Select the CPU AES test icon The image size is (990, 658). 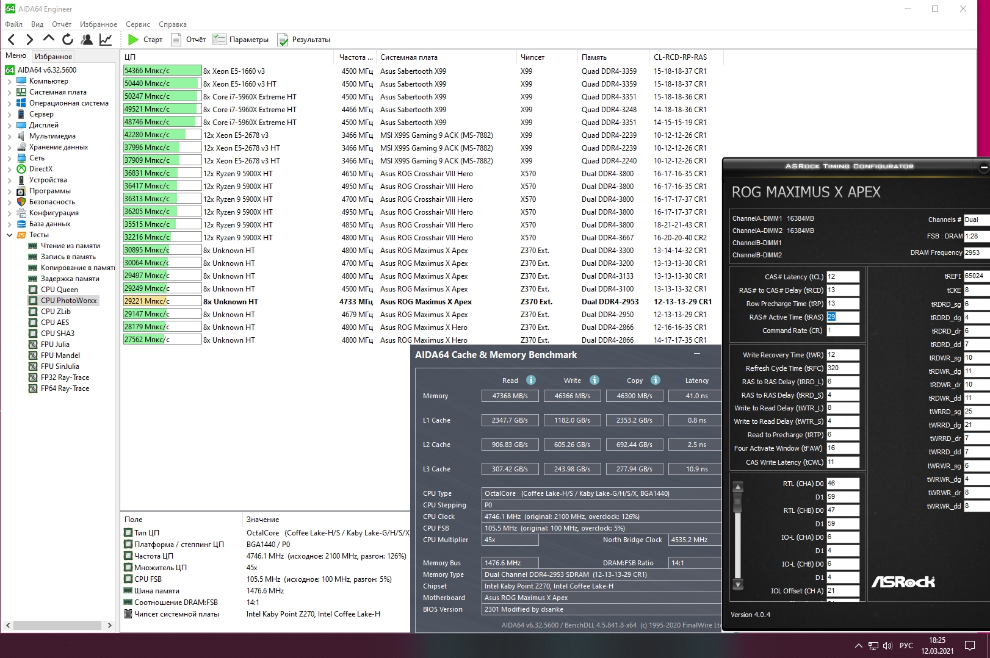click(x=33, y=323)
